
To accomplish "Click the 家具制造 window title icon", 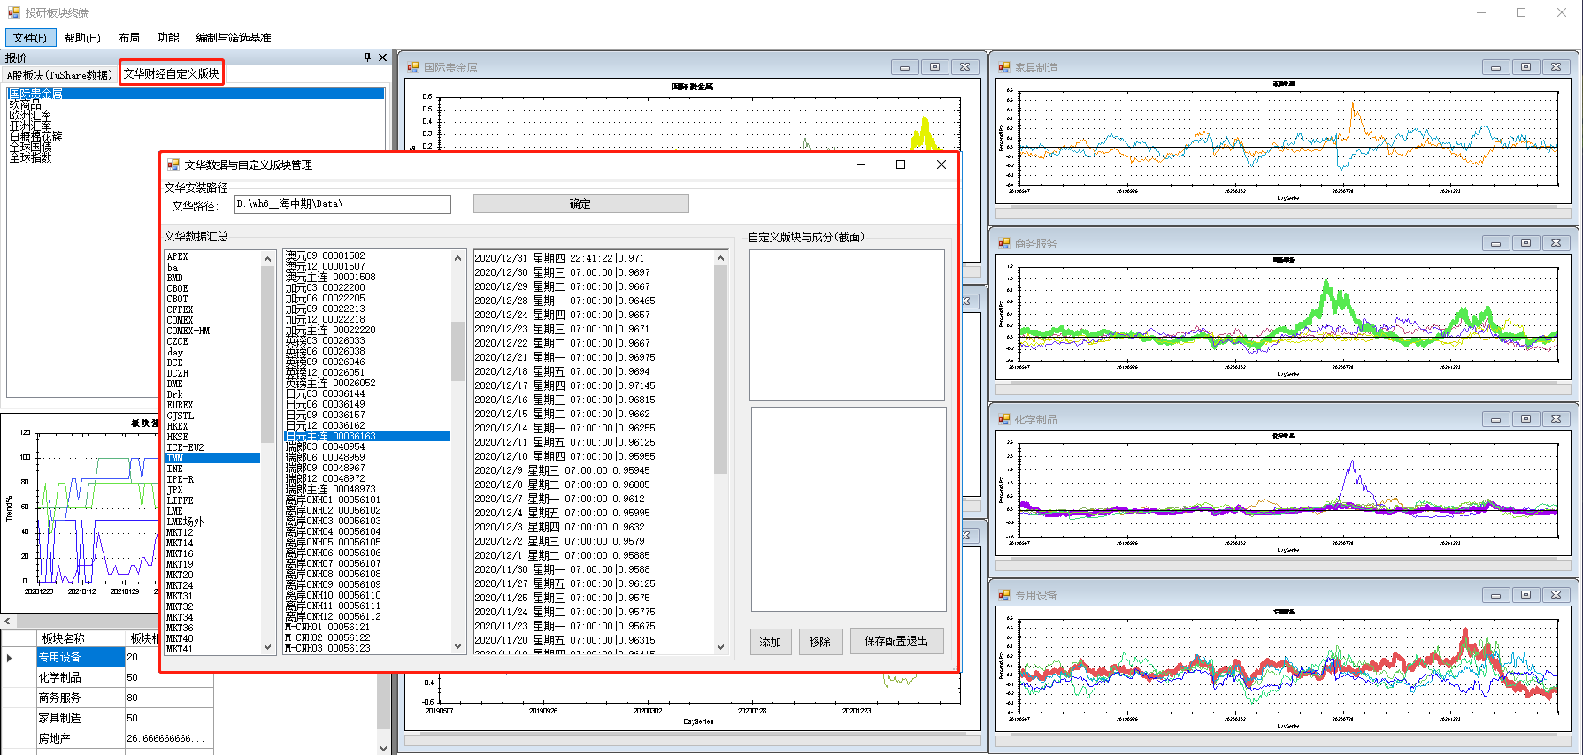I will tap(1004, 67).
